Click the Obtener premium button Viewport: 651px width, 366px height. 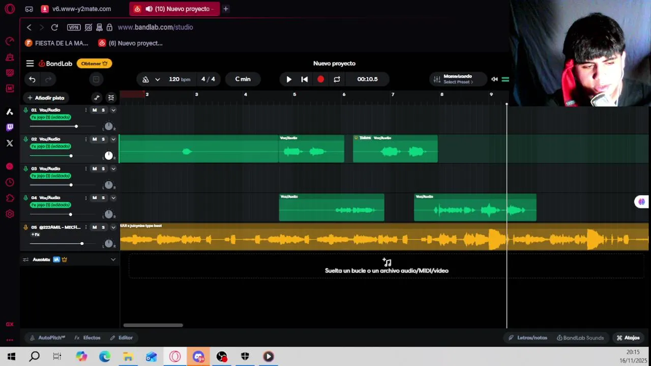[x=95, y=64]
